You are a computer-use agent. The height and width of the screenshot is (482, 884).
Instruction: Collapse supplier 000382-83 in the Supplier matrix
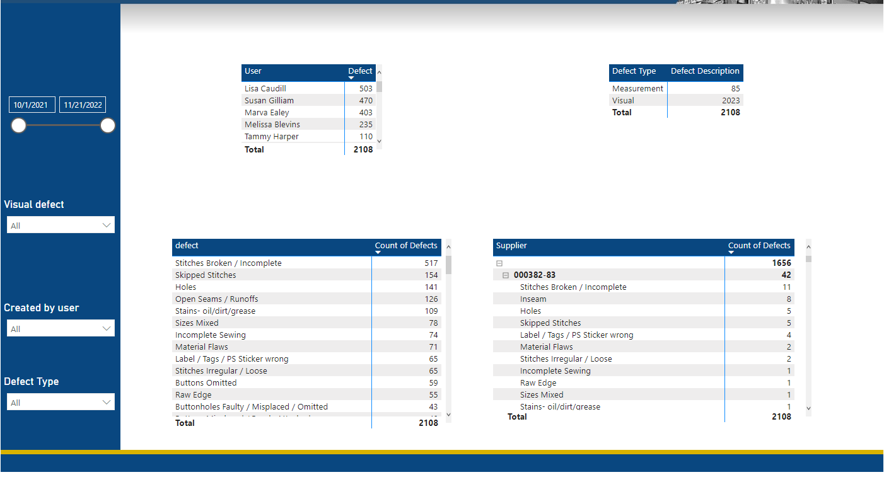[505, 275]
